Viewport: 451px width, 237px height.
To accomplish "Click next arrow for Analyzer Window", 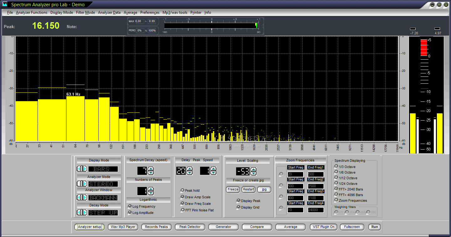I will (x=85, y=197).
